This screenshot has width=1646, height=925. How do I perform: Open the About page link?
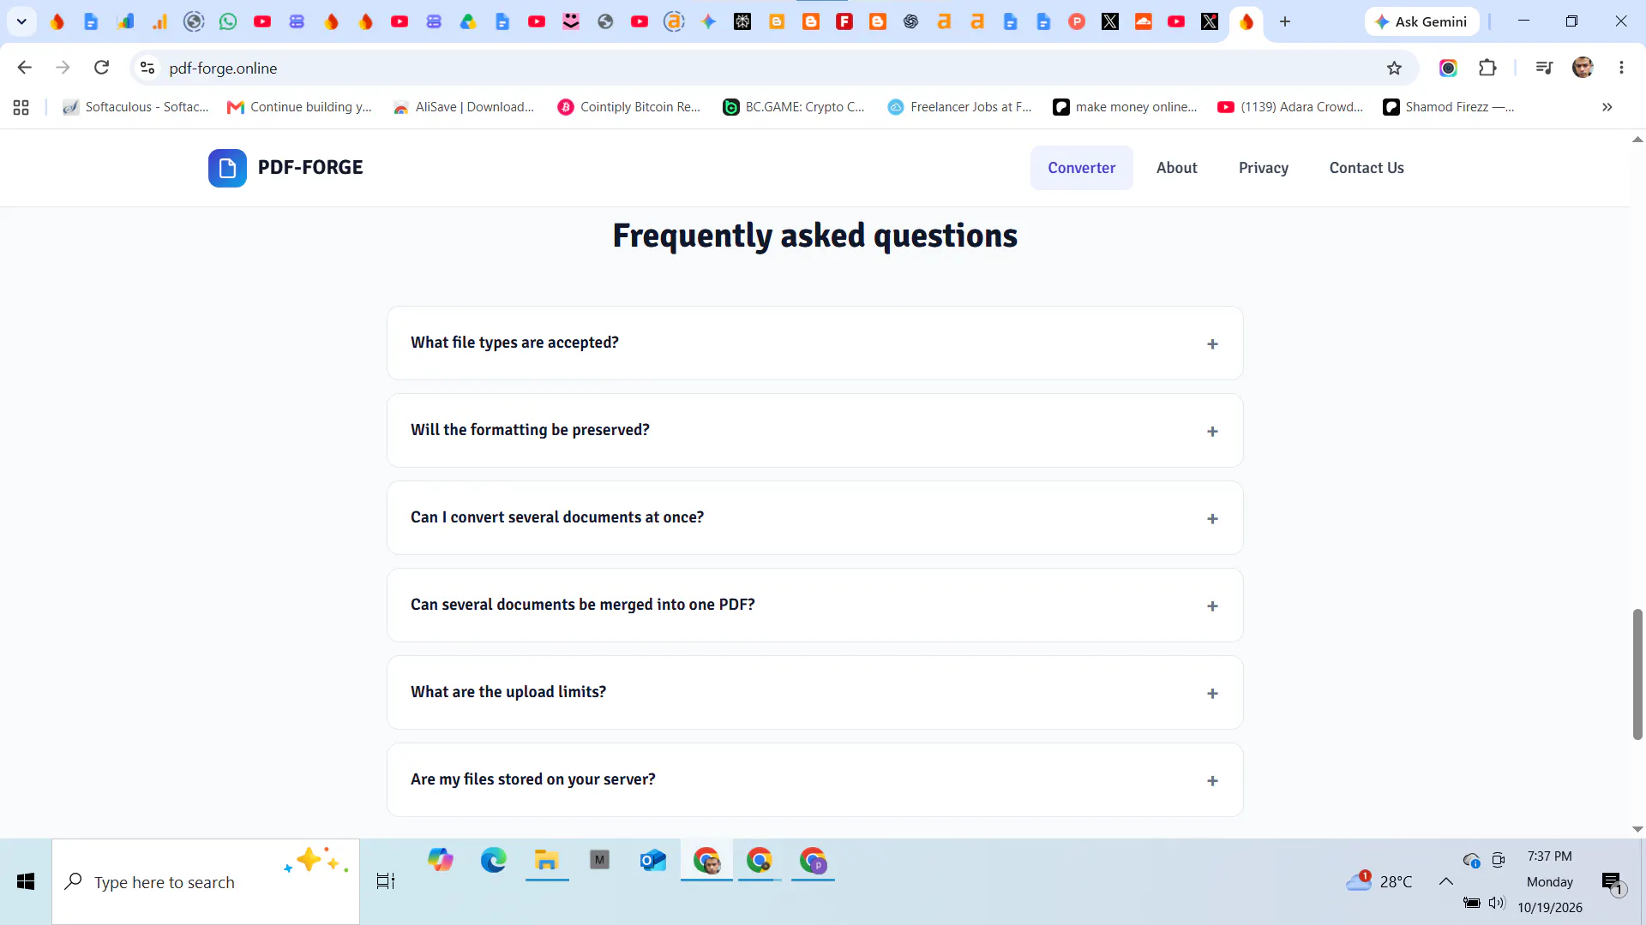click(x=1177, y=168)
